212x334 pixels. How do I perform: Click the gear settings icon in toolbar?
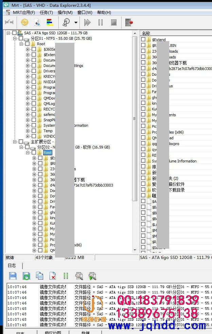point(24,22)
